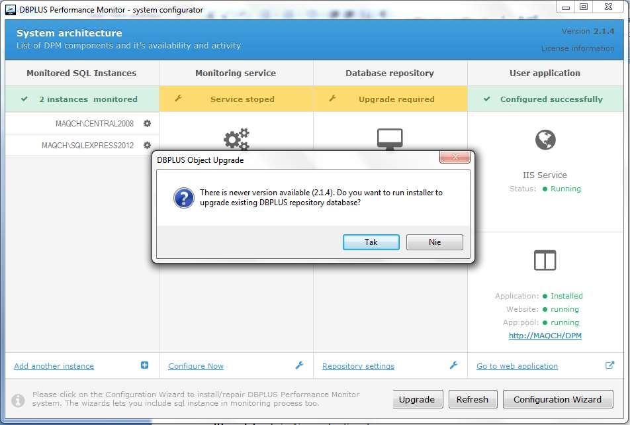Click the running status next to App pool

[x=564, y=322]
